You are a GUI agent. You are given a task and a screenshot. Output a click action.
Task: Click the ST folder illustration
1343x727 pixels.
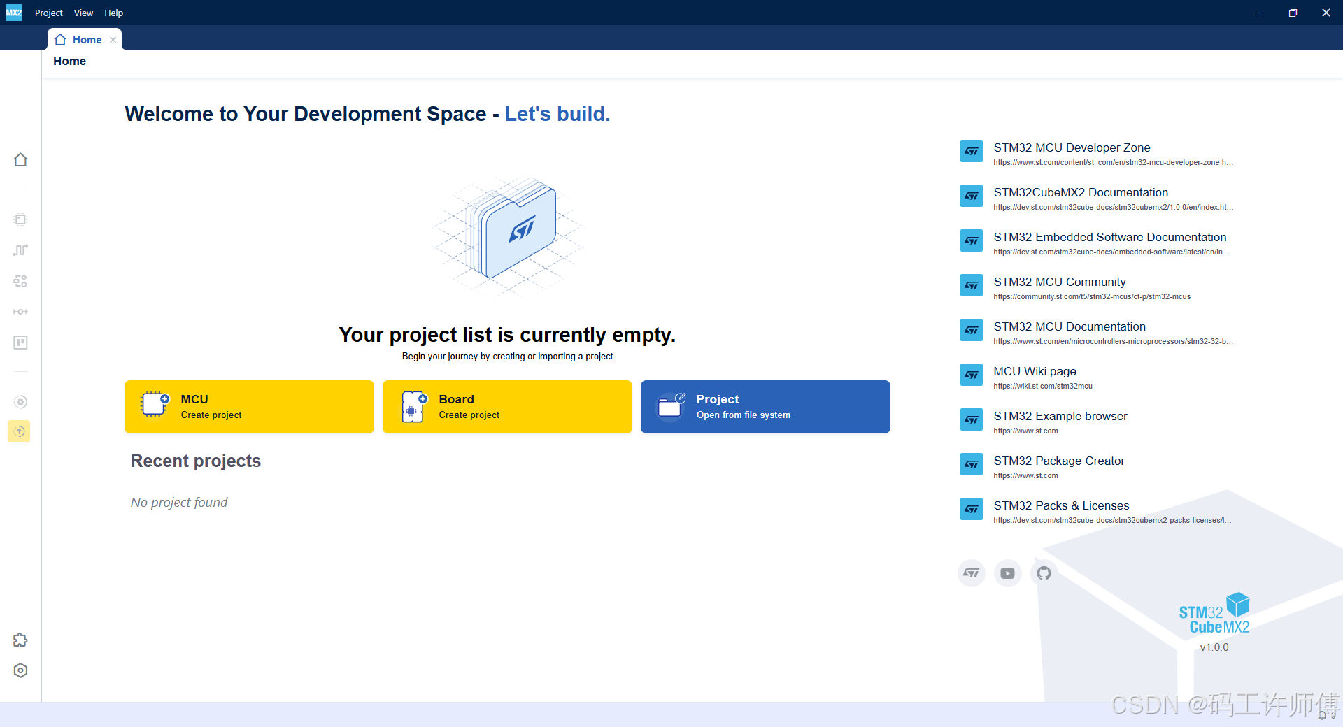pos(507,236)
